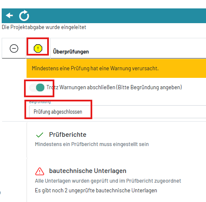This screenshot has width=206, height=202.
Task: Click the red warning triangle icon
Action: tap(40, 171)
